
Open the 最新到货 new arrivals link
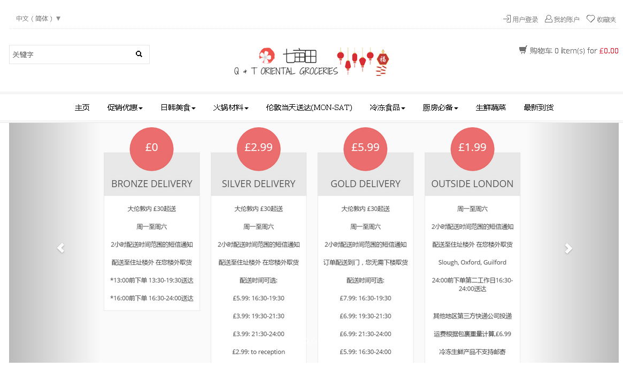pyautogui.click(x=538, y=107)
